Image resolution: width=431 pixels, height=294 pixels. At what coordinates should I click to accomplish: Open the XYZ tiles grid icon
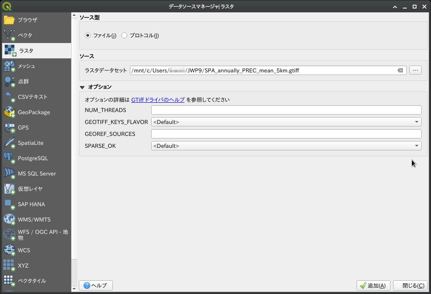(x=9, y=265)
